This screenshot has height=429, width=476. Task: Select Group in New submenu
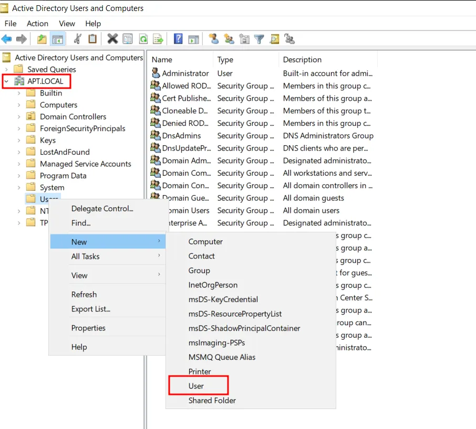[251, 270]
